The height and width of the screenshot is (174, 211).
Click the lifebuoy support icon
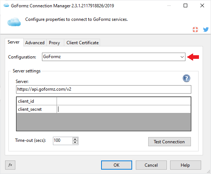pyautogui.click(x=195, y=30)
